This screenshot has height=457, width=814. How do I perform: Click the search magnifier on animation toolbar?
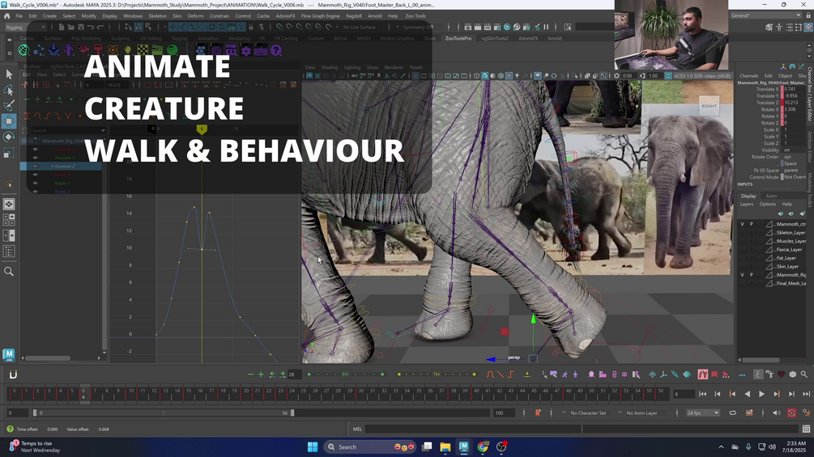(x=804, y=374)
